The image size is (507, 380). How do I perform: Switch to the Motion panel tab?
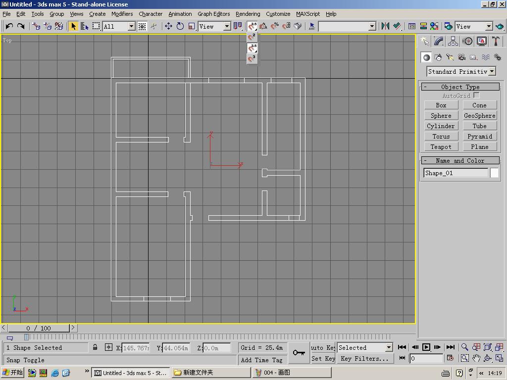click(x=467, y=41)
